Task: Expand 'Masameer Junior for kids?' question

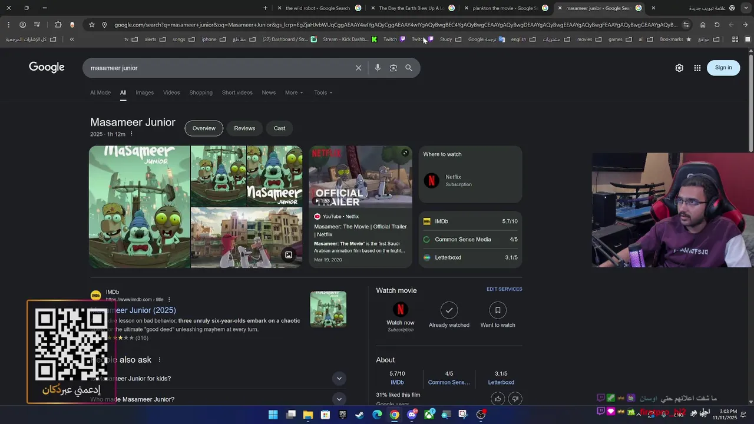Action: pos(339,379)
